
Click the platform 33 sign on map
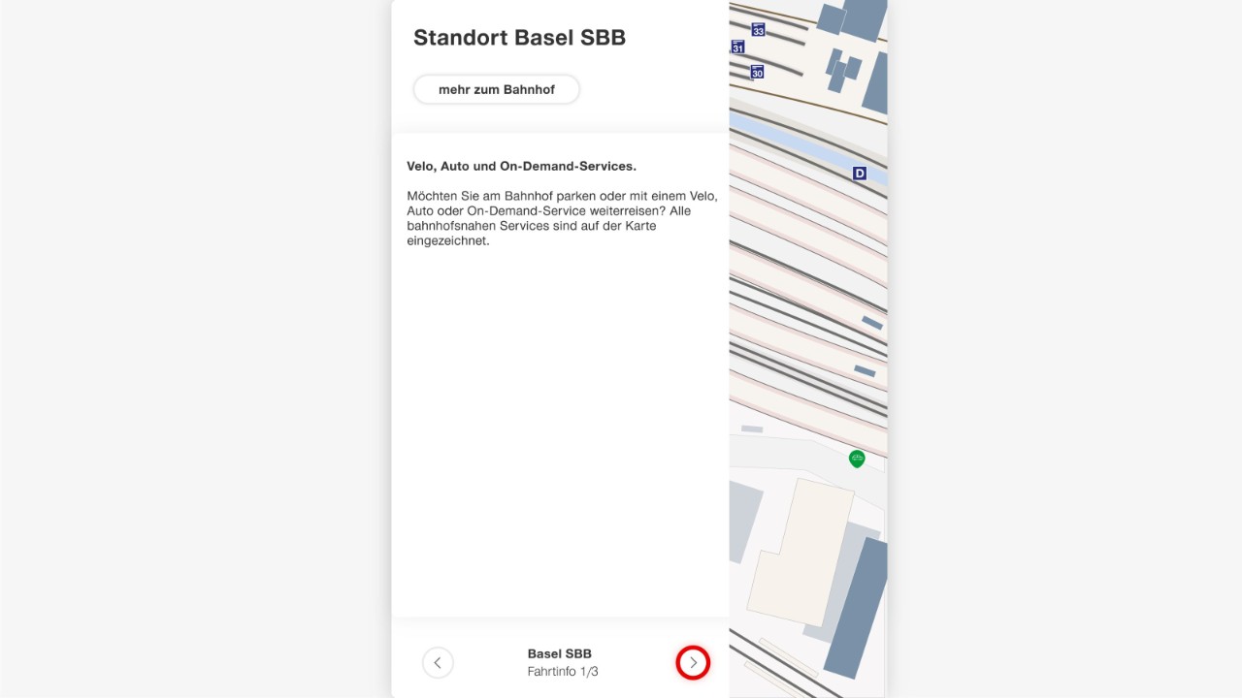[758, 30]
